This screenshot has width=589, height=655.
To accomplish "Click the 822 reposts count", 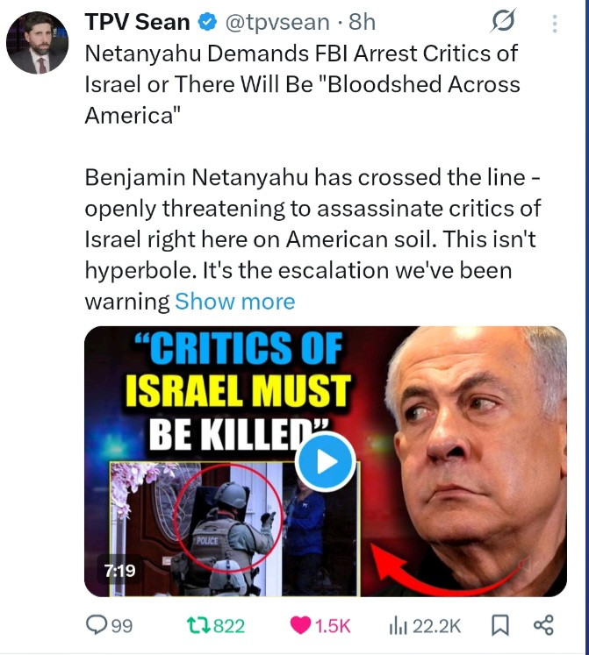I will click(x=229, y=626).
